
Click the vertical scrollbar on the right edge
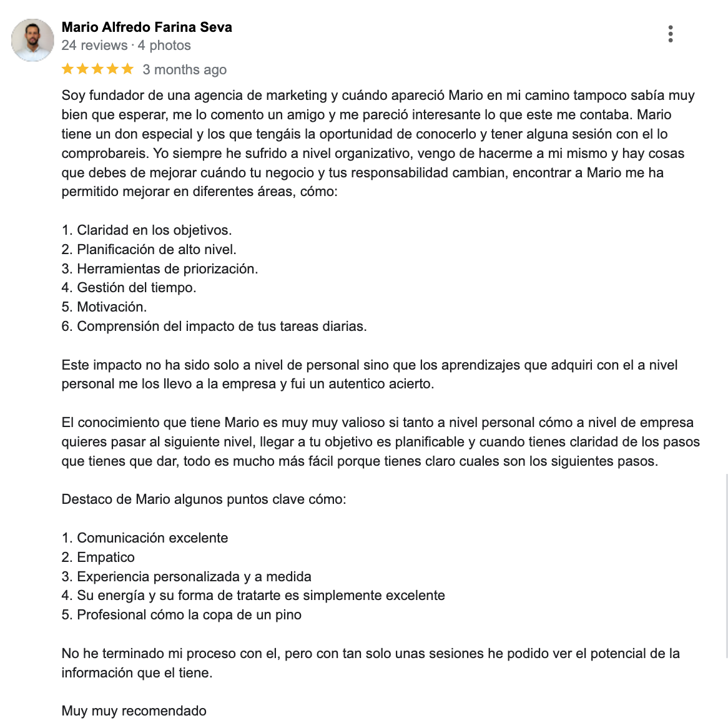click(x=726, y=566)
